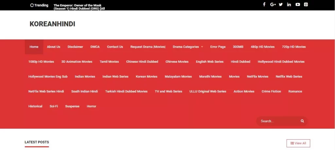Open Netflix Web Series beside NetFlix Movies

pyautogui.click(x=289, y=76)
